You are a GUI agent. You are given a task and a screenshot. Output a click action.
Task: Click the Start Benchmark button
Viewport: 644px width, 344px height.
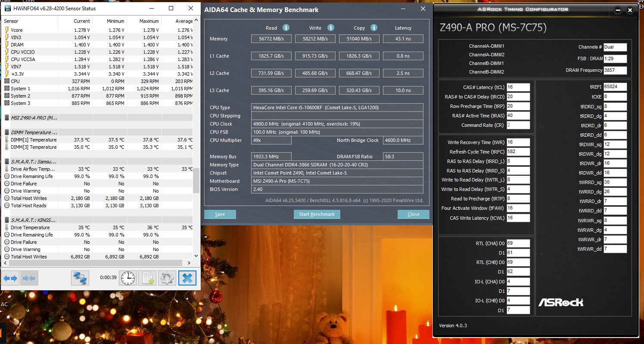(317, 214)
